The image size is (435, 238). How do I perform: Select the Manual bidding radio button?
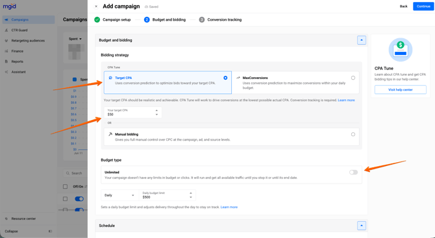pyautogui.click(x=353, y=134)
